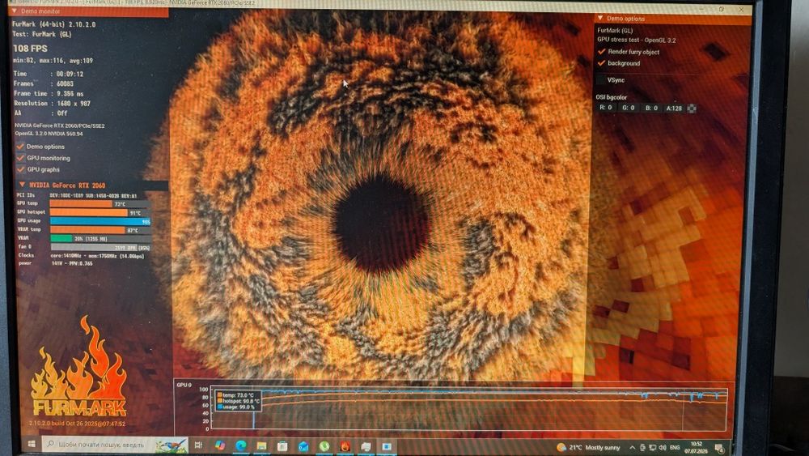Toggle the GPU monitoring checkbox

coord(21,158)
